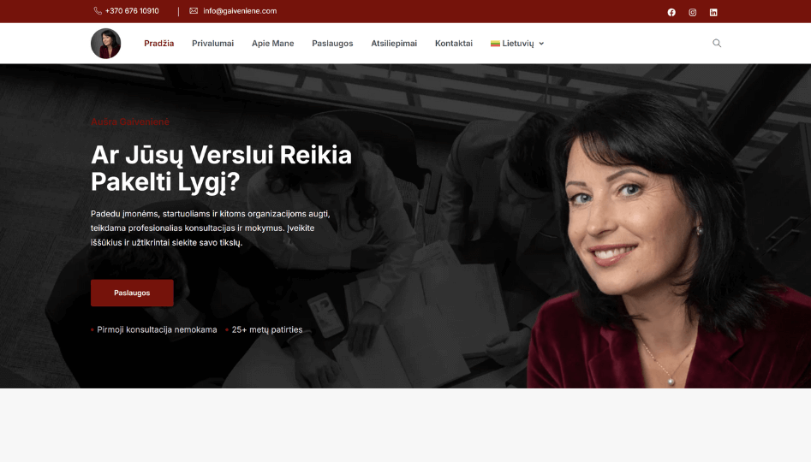Click the Lithuanian flag icon
The width and height of the screenshot is (811, 462).
click(495, 44)
